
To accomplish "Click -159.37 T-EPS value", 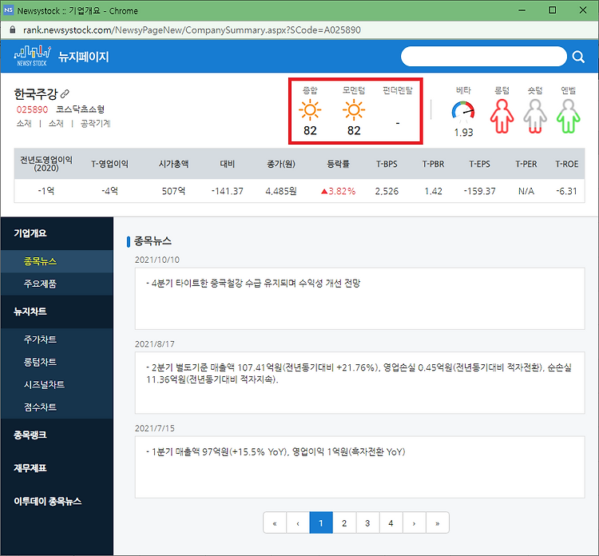I will [479, 191].
